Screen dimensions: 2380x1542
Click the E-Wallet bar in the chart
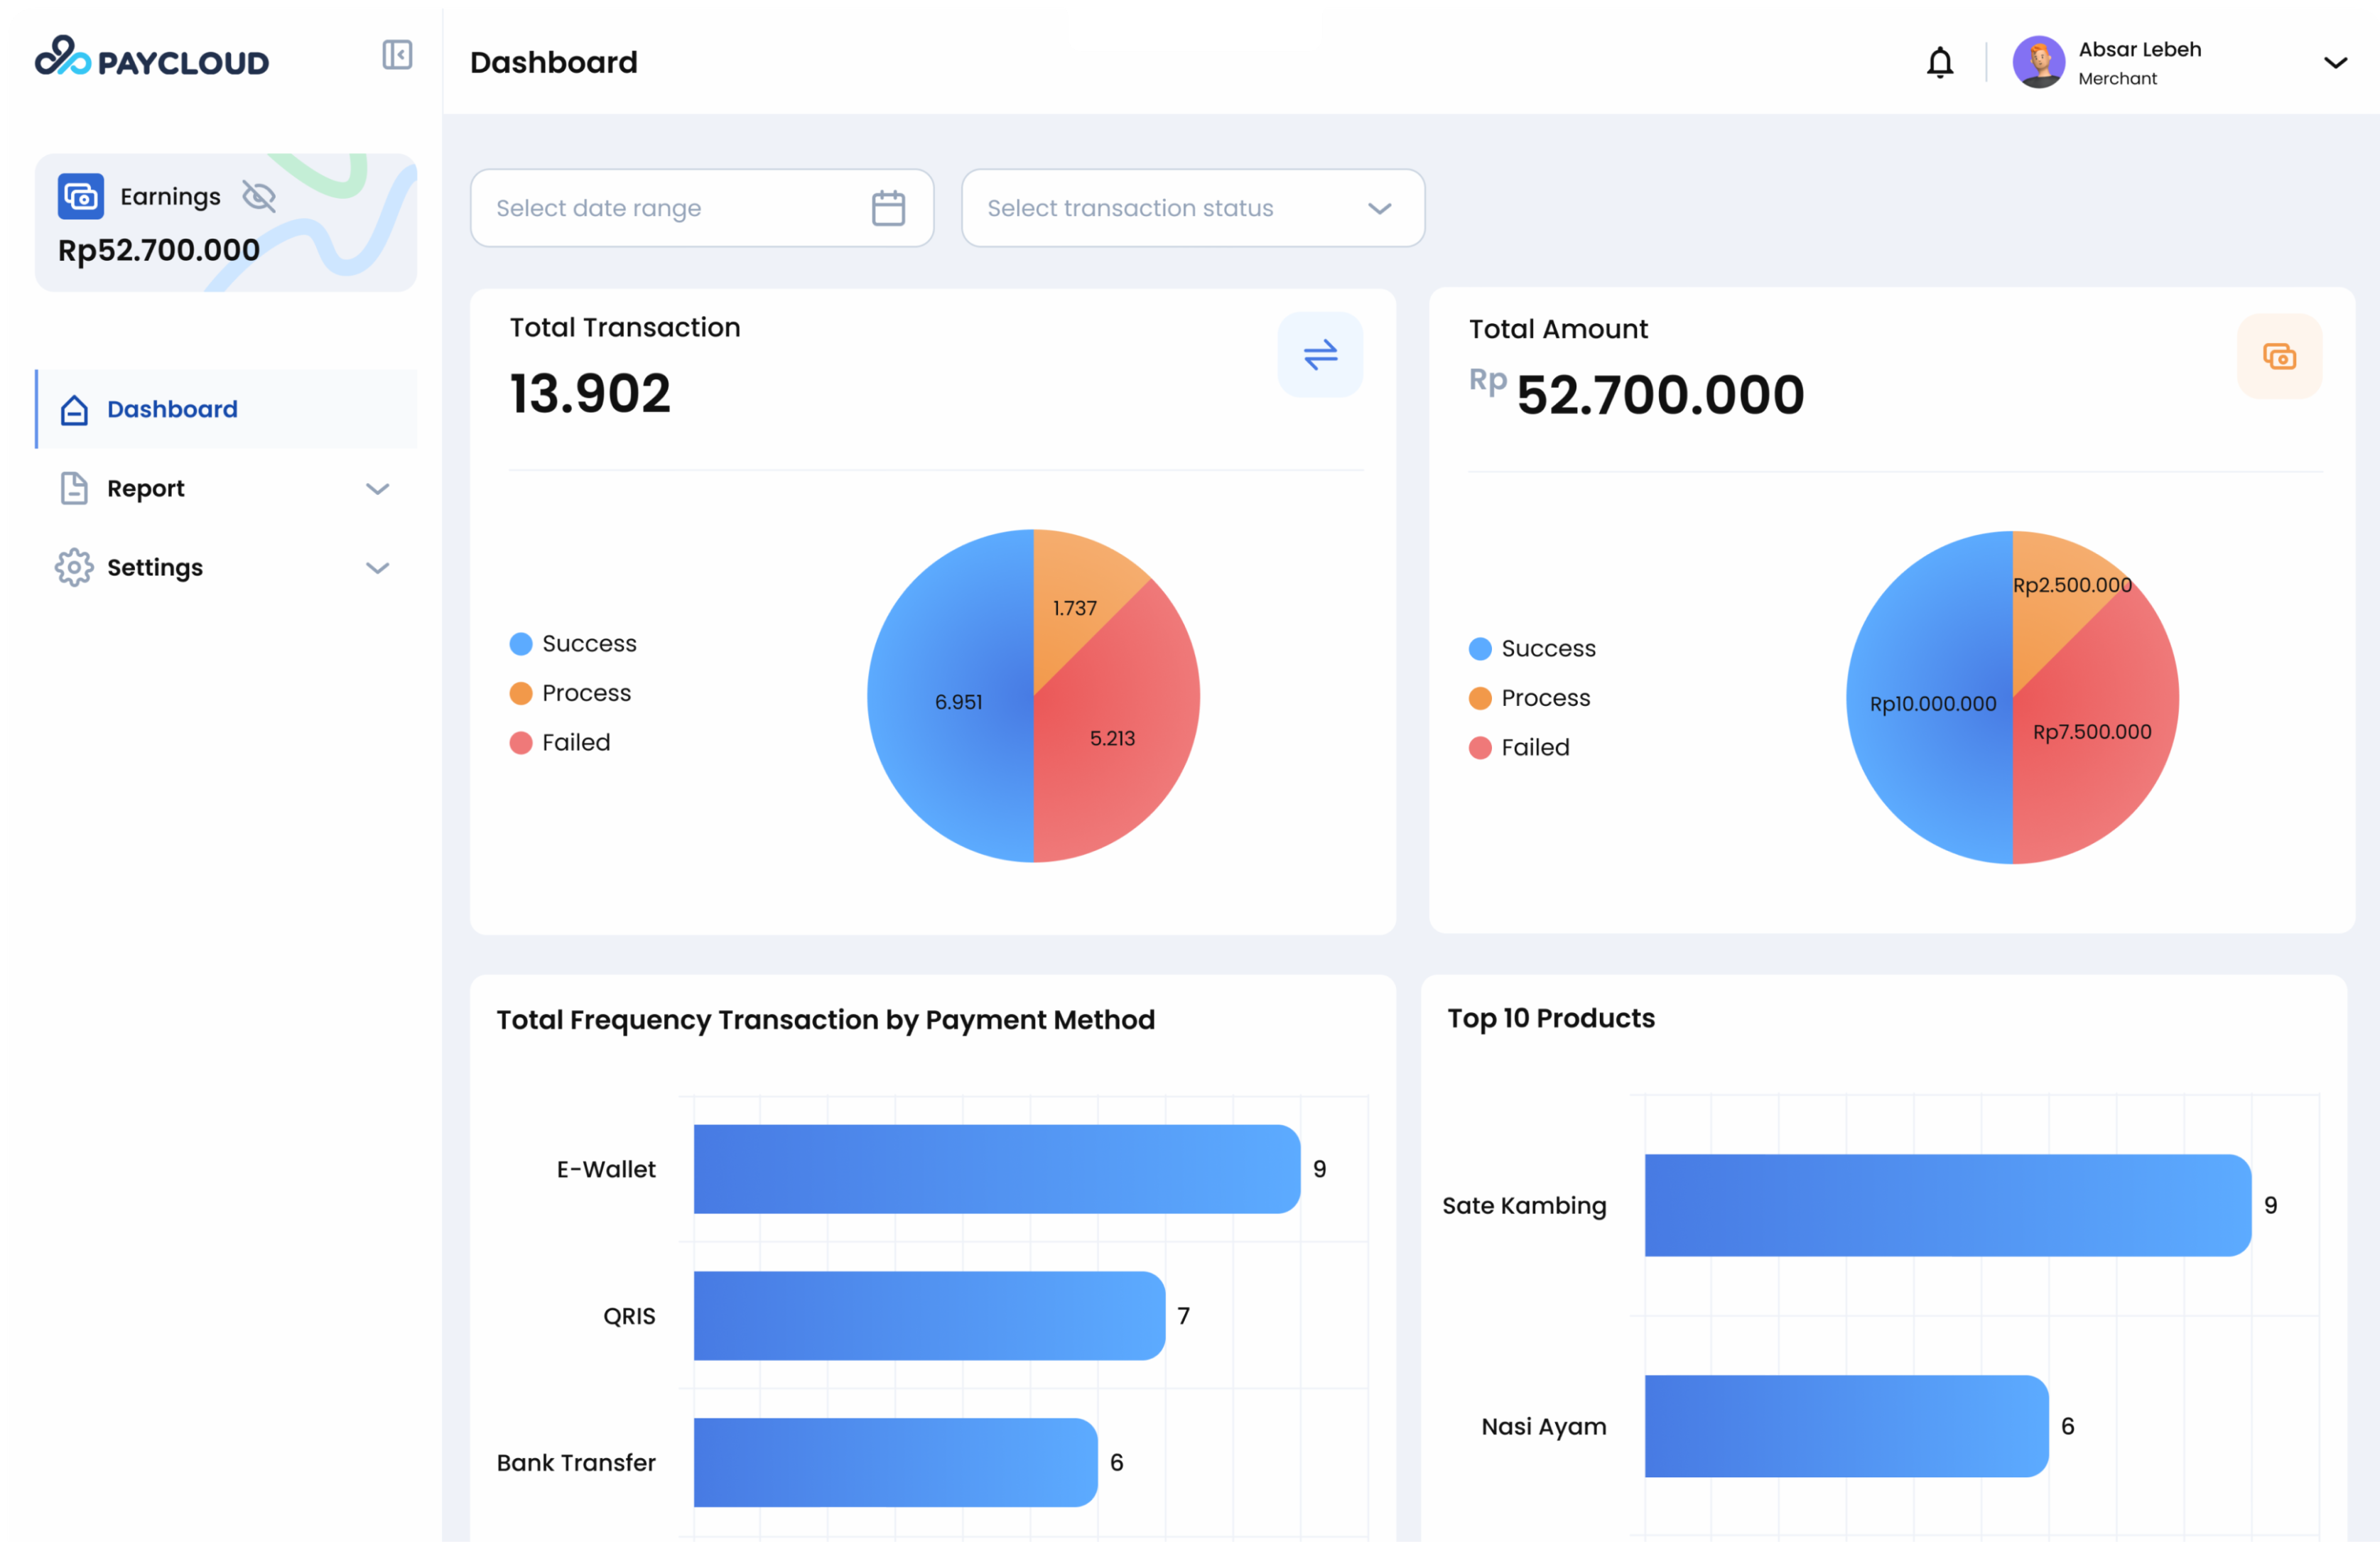tap(996, 1169)
